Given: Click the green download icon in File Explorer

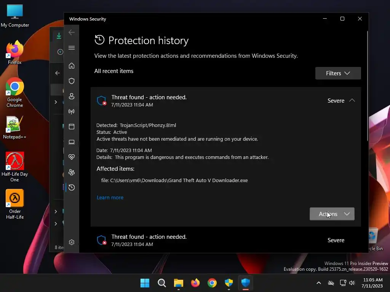Looking at the screenshot, I should coord(59,36).
